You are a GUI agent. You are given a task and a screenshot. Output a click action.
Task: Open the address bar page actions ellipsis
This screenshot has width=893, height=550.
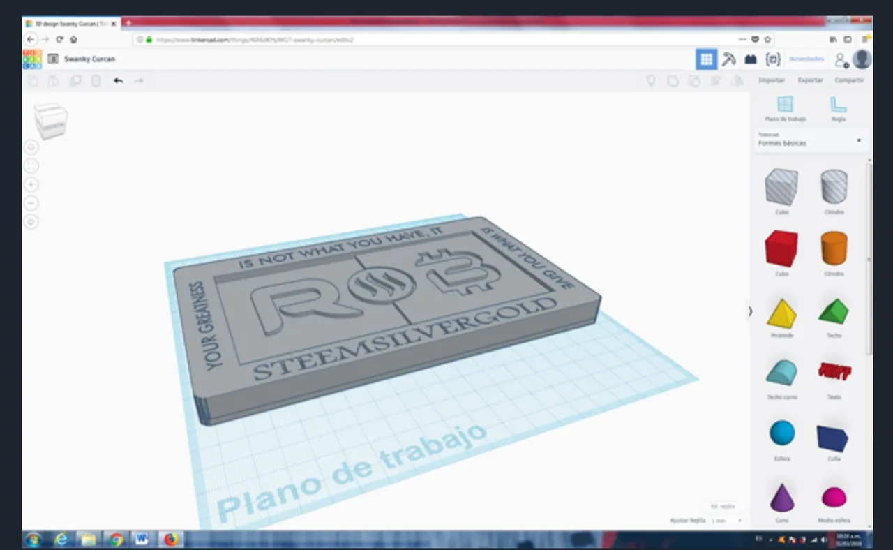pyautogui.click(x=743, y=40)
